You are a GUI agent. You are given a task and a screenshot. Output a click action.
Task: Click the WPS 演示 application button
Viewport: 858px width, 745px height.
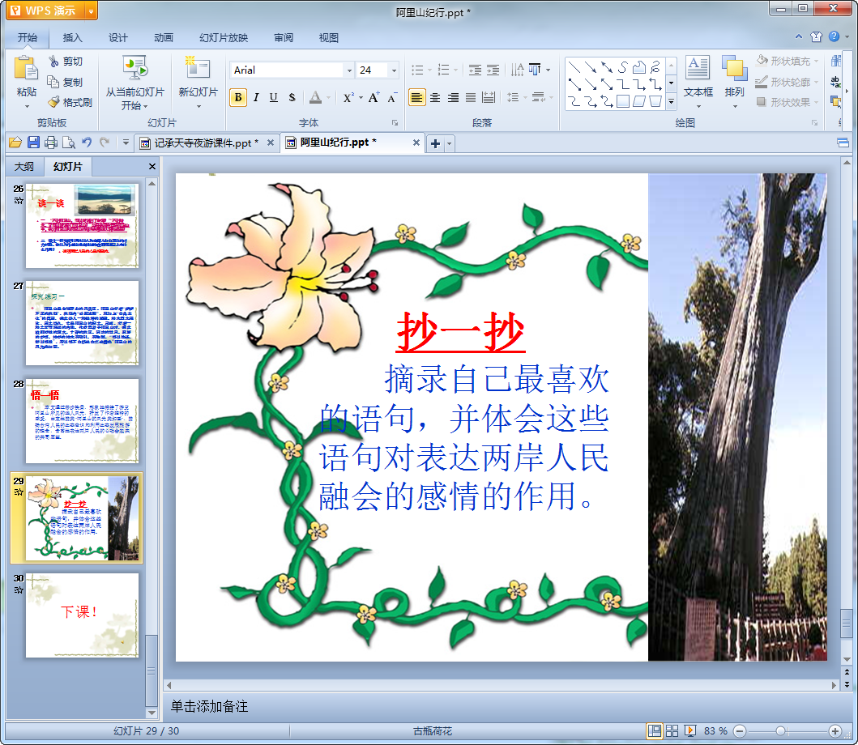tap(46, 11)
